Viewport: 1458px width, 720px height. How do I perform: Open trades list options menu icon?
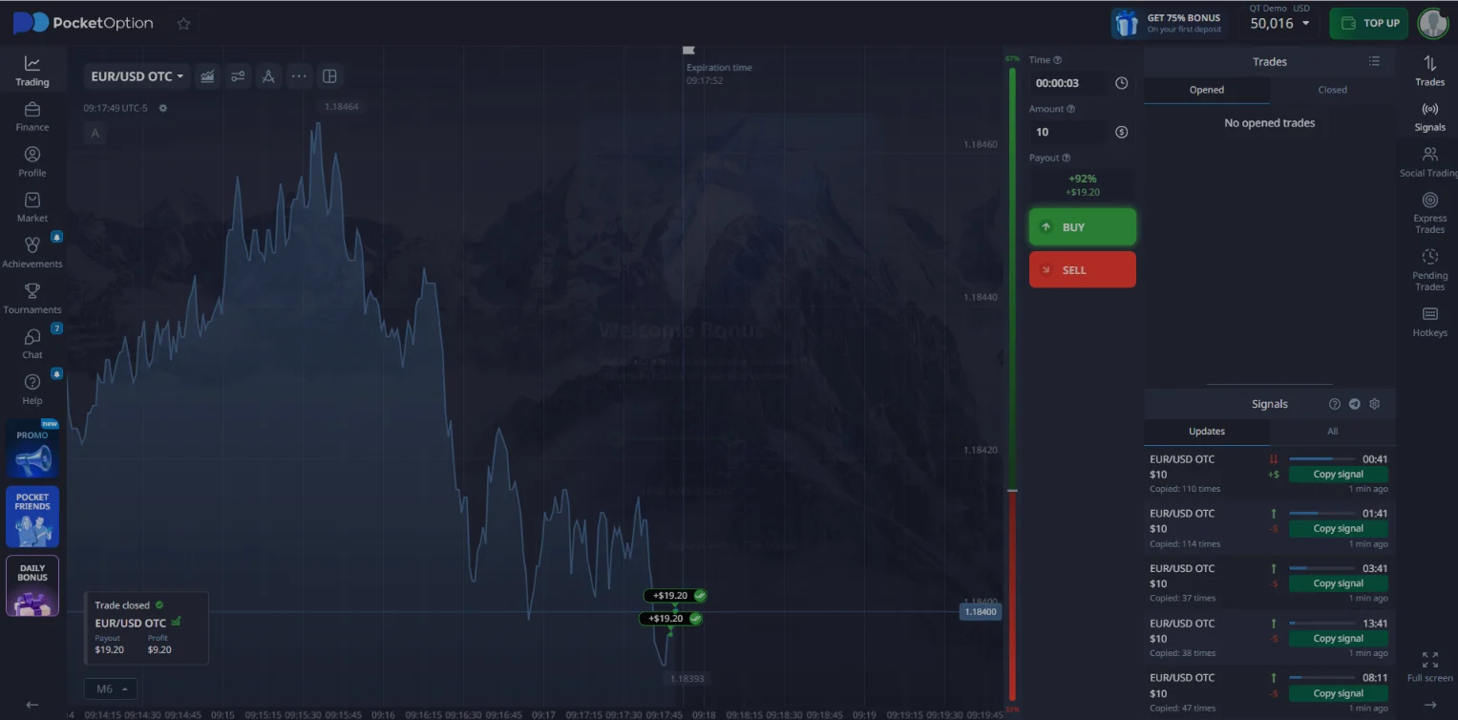coord(1374,61)
